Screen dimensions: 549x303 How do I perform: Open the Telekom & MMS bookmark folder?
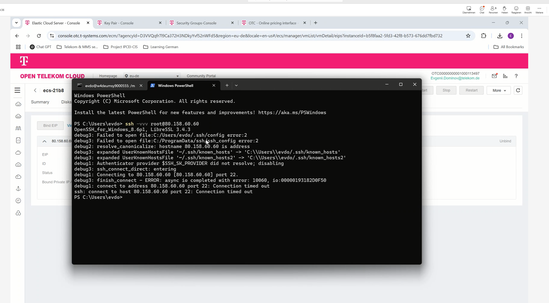tap(77, 47)
